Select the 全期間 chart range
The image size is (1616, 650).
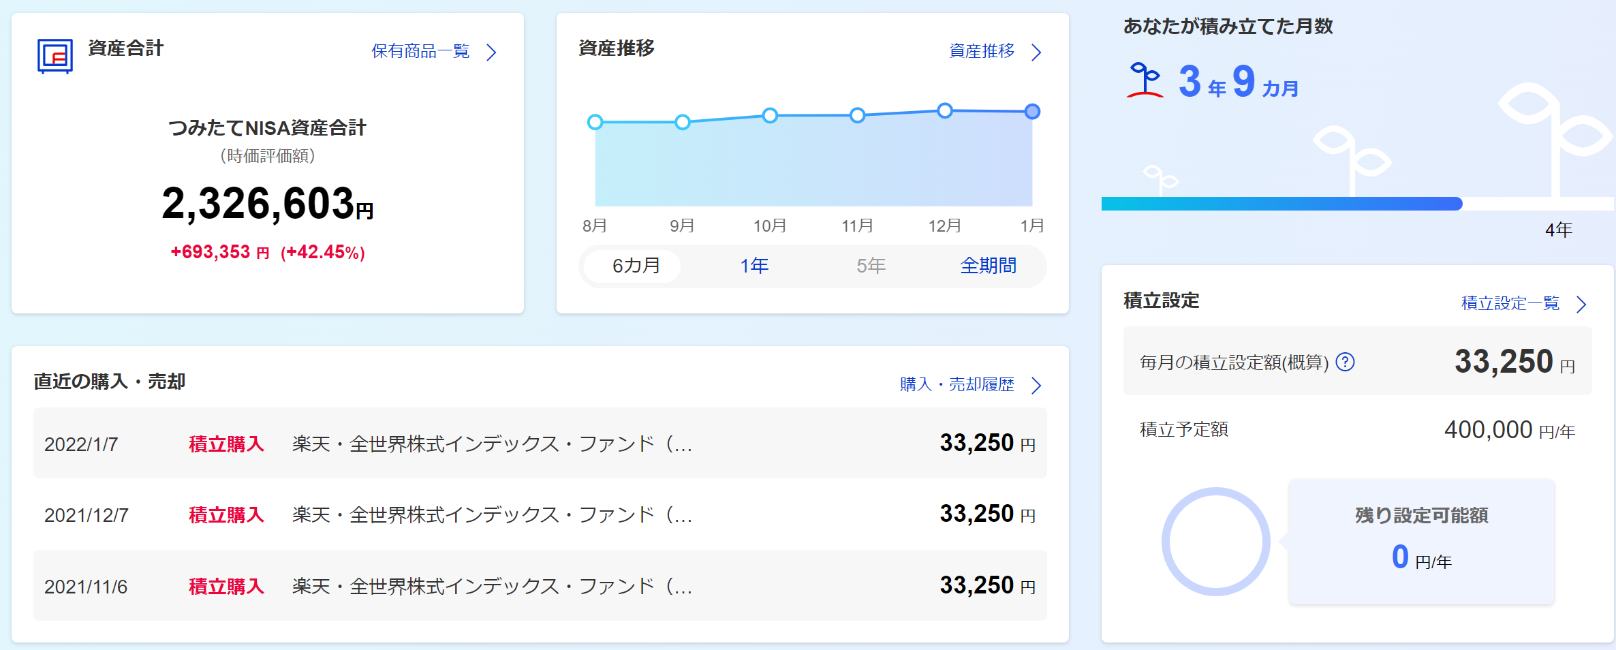click(988, 266)
